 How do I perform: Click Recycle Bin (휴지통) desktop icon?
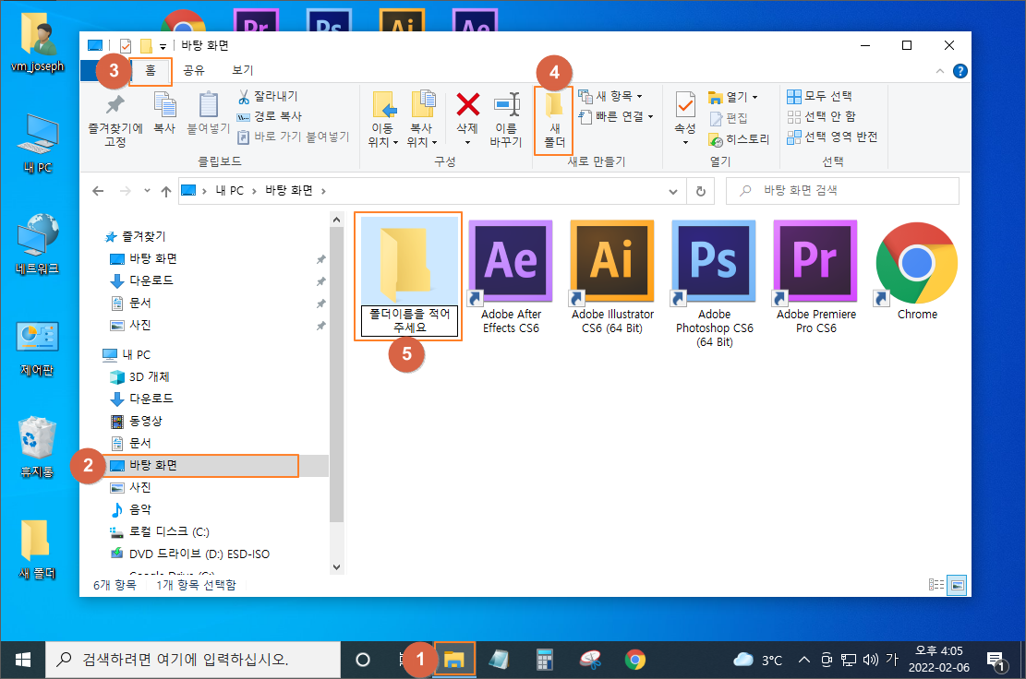37,447
